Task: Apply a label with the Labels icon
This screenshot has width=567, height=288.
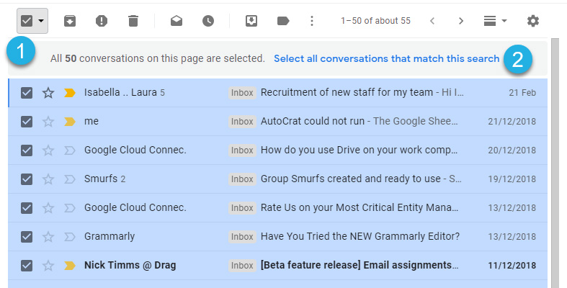Action: pyautogui.click(x=283, y=21)
